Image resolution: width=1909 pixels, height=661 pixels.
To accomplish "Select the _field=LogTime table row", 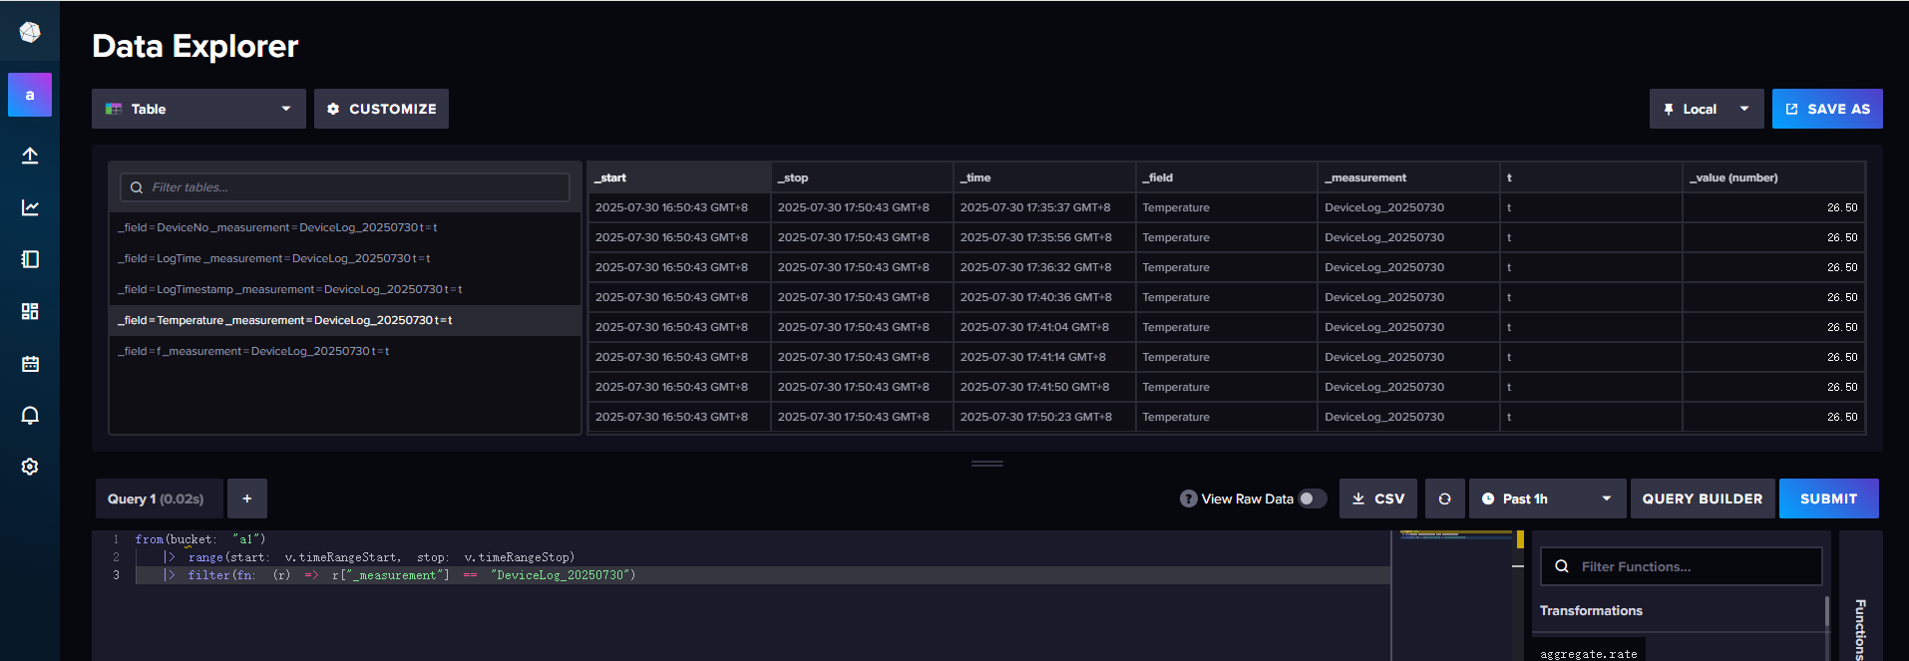I will (x=345, y=258).
